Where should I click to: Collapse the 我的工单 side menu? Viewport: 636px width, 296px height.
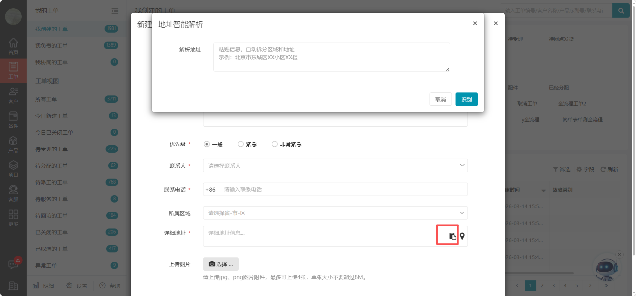click(x=115, y=11)
